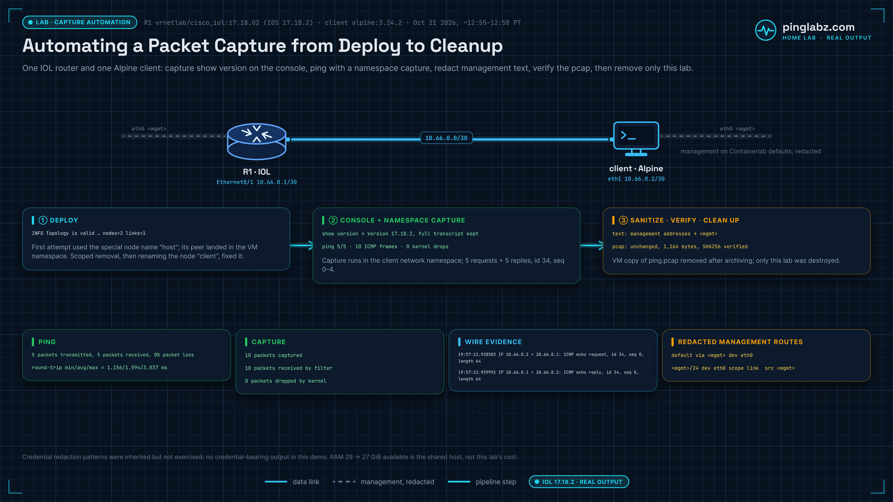Open the pinglabz.com link
Screen dimensions: 893x502
pos(818,27)
